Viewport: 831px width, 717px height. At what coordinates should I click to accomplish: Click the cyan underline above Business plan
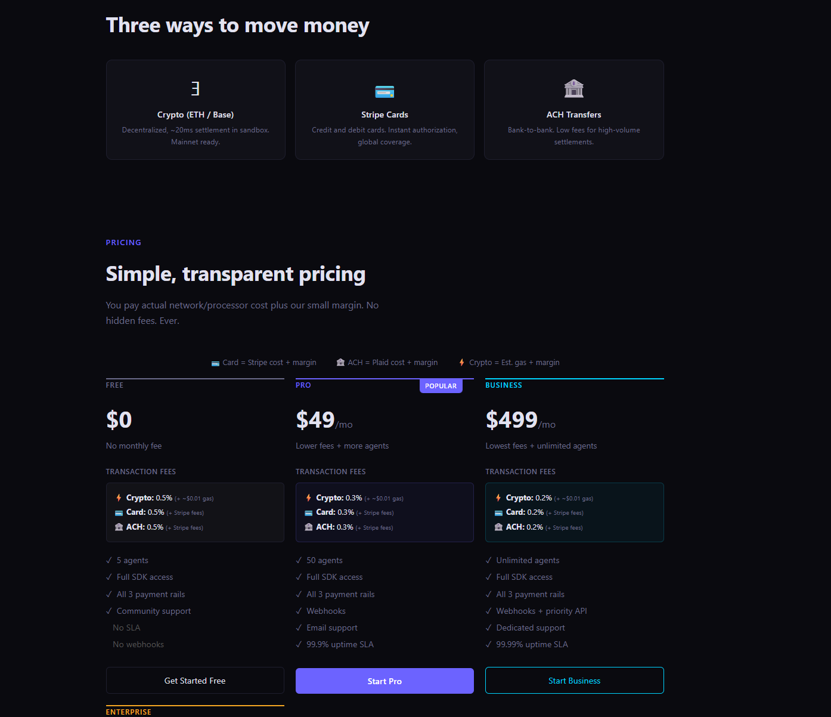tap(574, 378)
